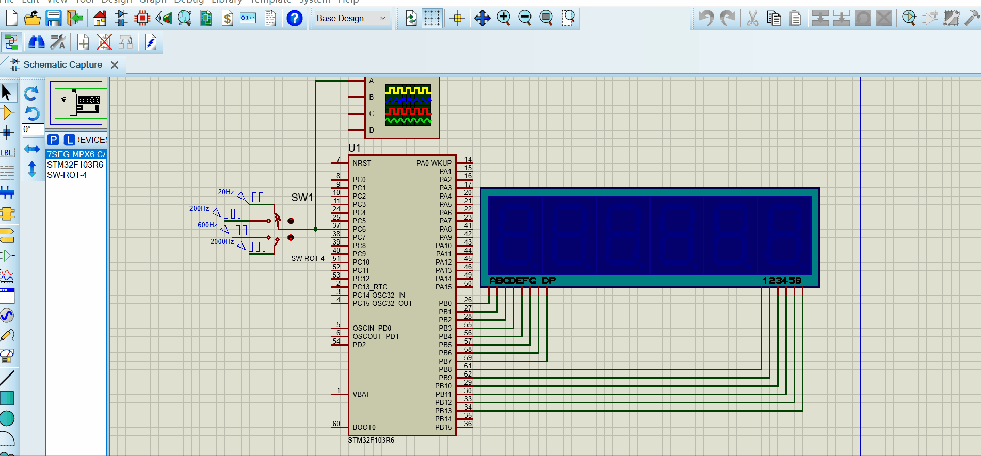Select STM32F103R6 in the device list
Viewport: 981px width, 456px height.
76,165
